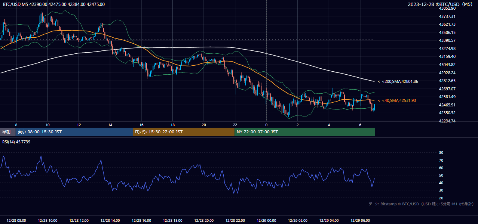Click the 12/28 20:00 date label
478x224 pixels.
pyautogui.click(x=204, y=221)
